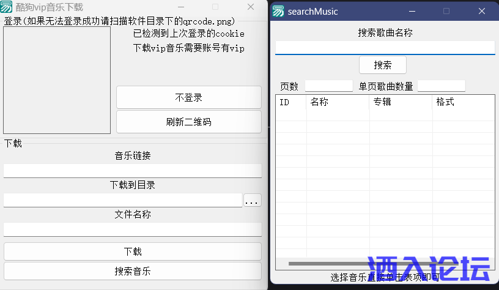The image size is (499, 290).
Task: Click the searchMusic window title icon
Action: pos(278,11)
